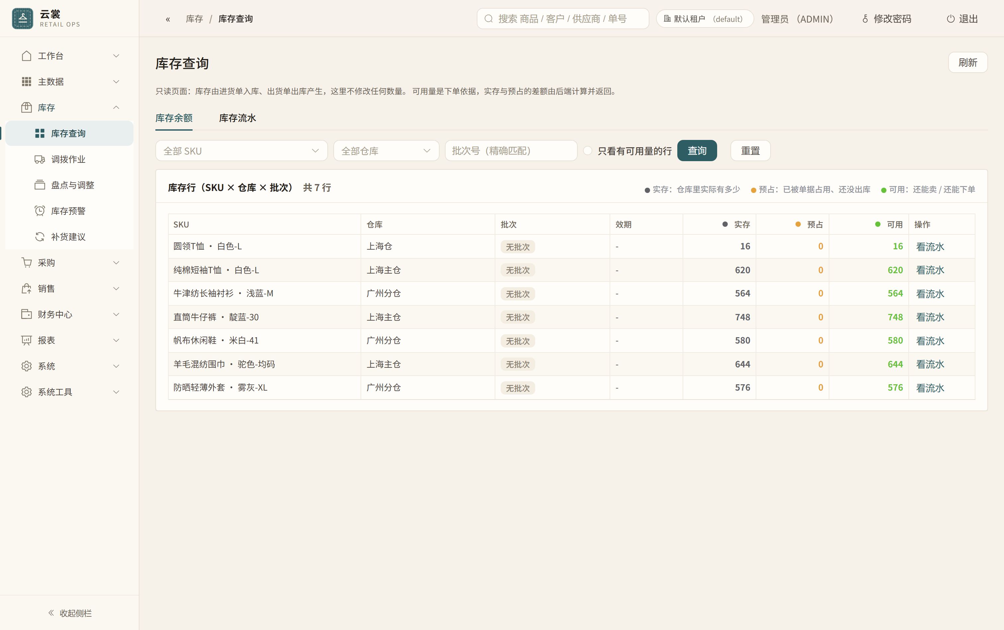Click the double-arrow collapse icon beside breadcrumb
1004x630 pixels.
coord(168,19)
